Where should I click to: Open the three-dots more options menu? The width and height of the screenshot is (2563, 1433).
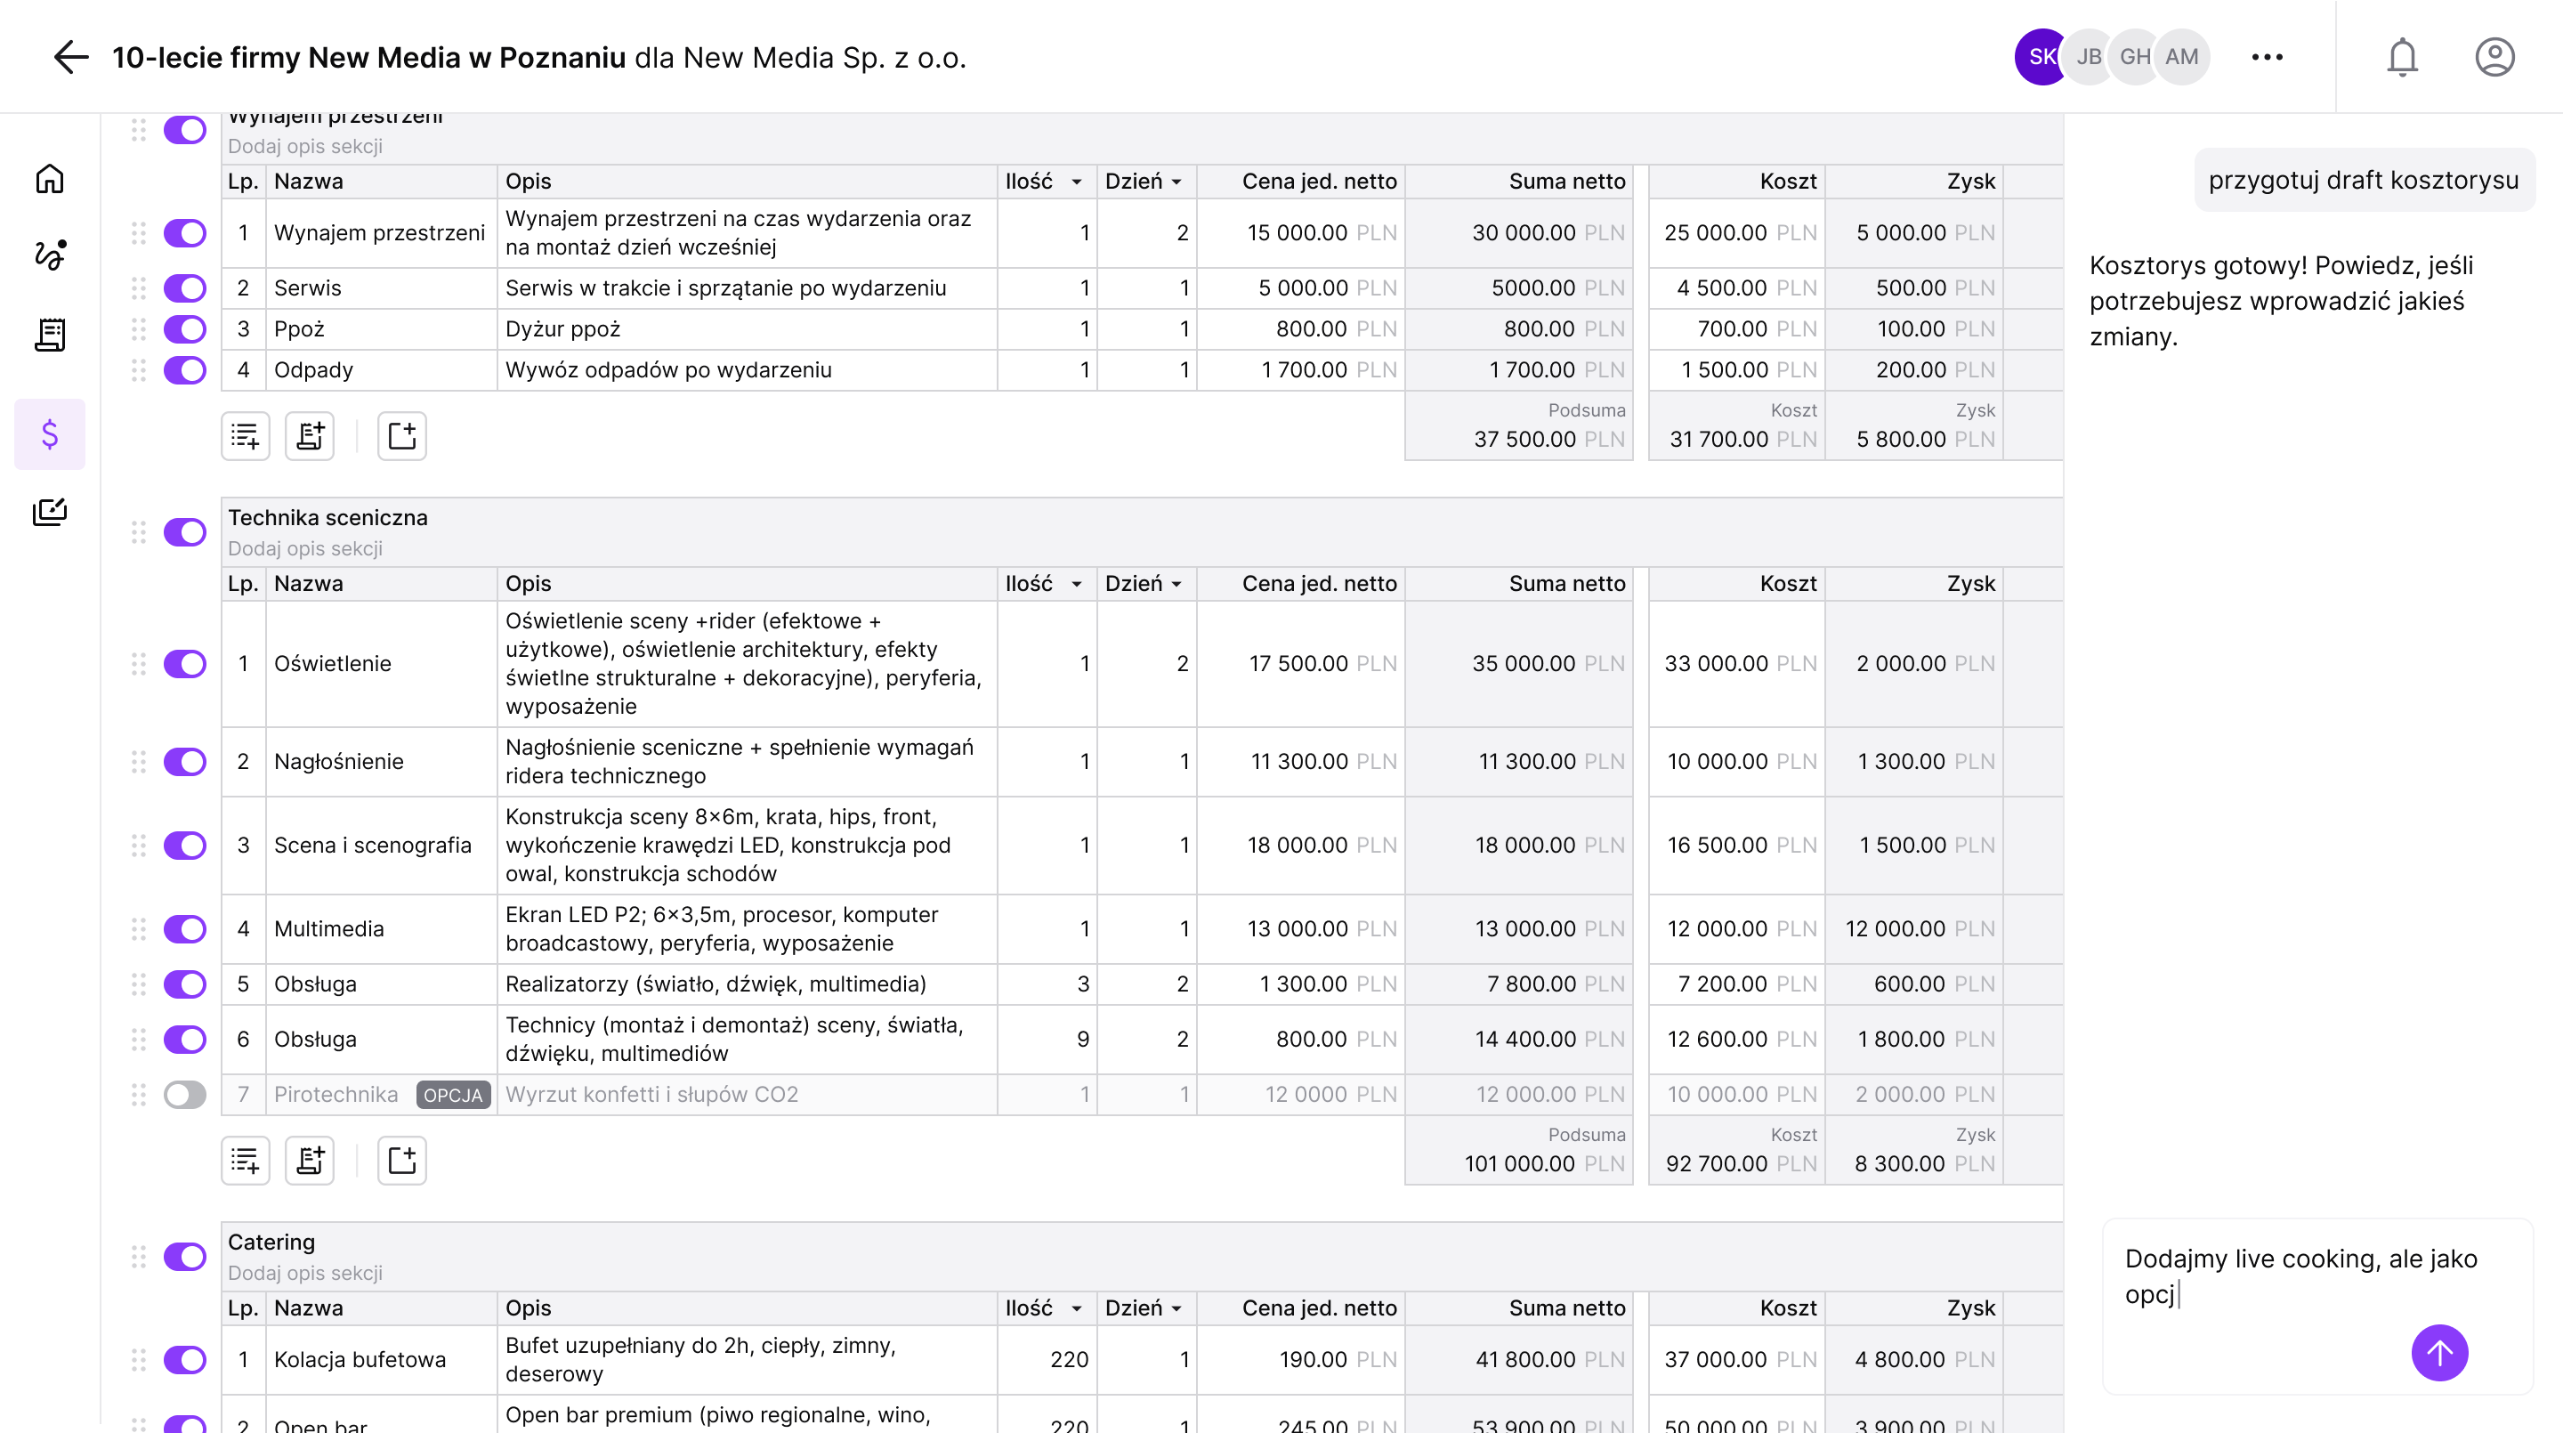(x=2267, y=57)
